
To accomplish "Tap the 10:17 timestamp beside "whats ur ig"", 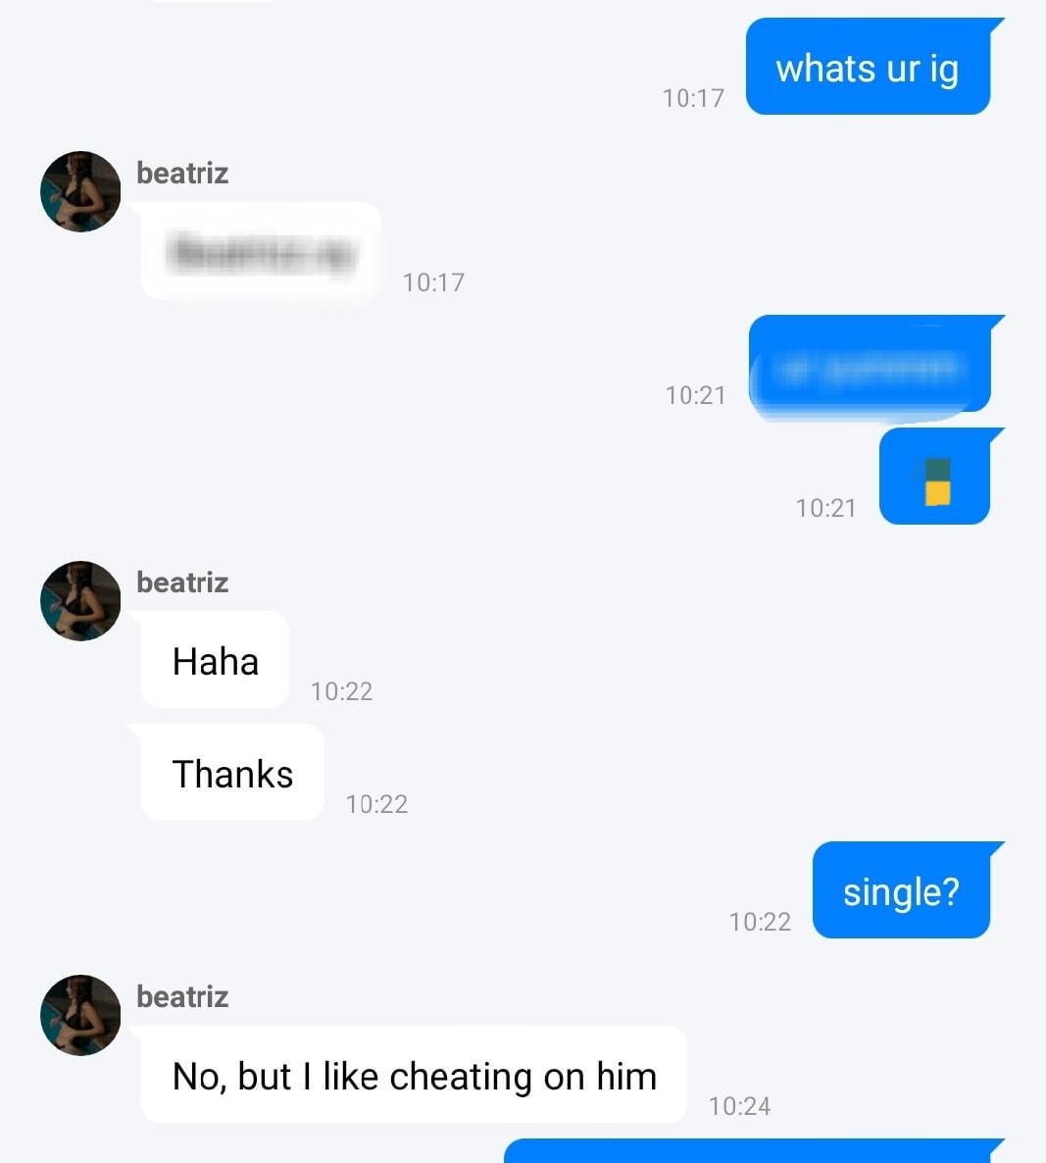I will (x=693, y=98).
